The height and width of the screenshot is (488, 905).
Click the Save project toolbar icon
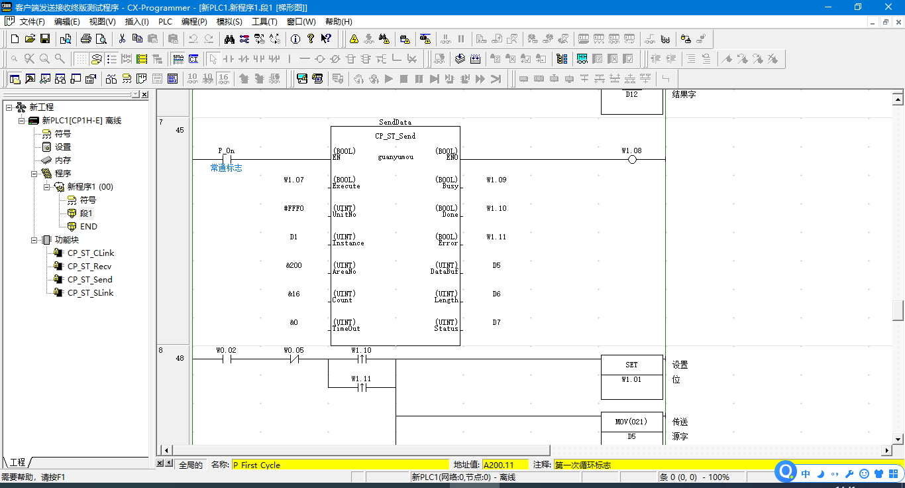(45, 38)
